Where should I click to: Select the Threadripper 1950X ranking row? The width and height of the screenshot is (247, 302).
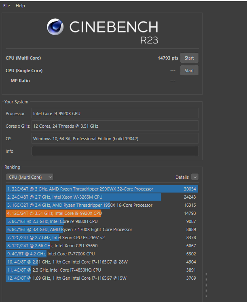(x=102, y=205)
